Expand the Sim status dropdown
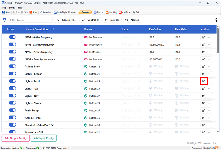Screen dimensions: 221x150 click(x=40, y=148)
